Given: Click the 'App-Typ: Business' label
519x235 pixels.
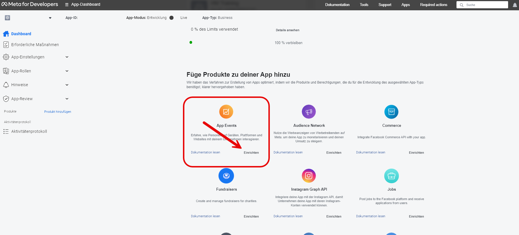Looking at the screenshot, I should click(217, 18).
